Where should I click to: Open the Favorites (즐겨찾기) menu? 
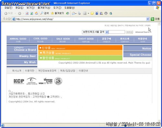coord(44,8)
